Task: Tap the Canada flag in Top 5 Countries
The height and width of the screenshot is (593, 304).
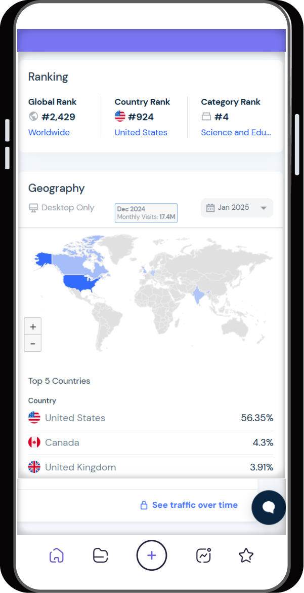Action: click(x=33, y=442)
